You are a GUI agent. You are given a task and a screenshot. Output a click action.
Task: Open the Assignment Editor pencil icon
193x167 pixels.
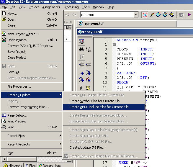(152, 15)
